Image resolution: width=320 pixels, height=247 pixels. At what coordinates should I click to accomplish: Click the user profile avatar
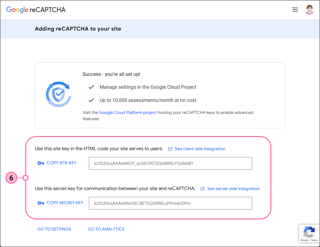[x=309, y=10]
